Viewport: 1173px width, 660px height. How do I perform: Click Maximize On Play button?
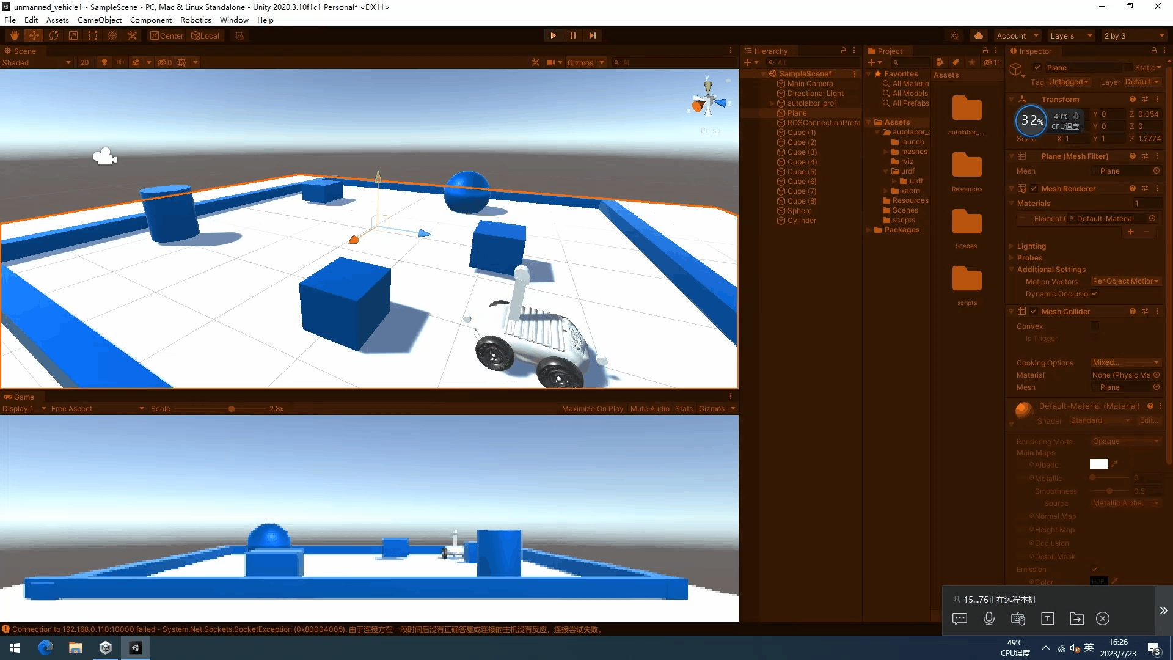pos(592,409)
